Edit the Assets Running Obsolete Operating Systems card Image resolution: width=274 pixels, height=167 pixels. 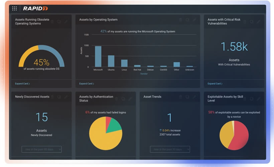tap(66, 22)
